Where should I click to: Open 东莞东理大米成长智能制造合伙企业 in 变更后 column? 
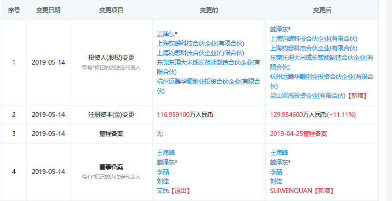[322, 63]
